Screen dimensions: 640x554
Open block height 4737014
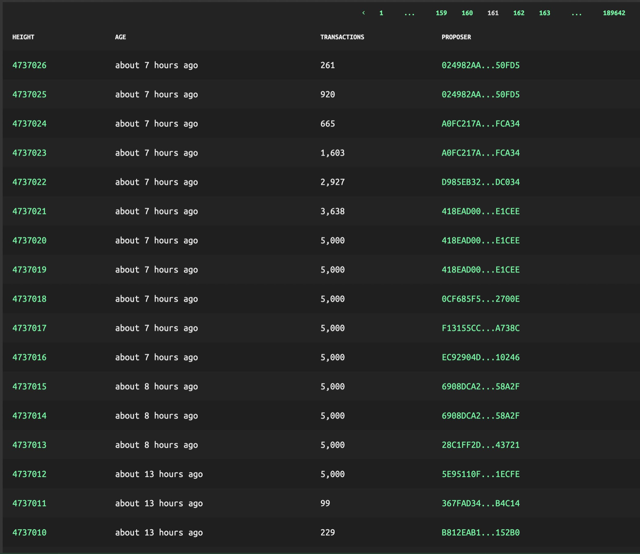coord(29,416)
